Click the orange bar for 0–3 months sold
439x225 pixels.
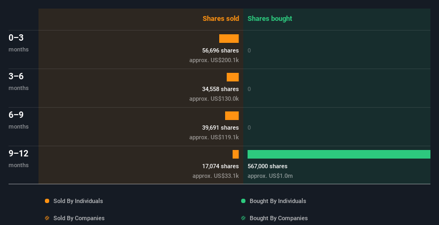[x=229, y=39]
